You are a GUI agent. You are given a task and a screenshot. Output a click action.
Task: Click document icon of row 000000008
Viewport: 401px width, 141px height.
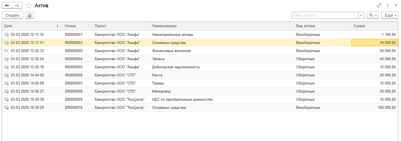[x=7, y=91]
